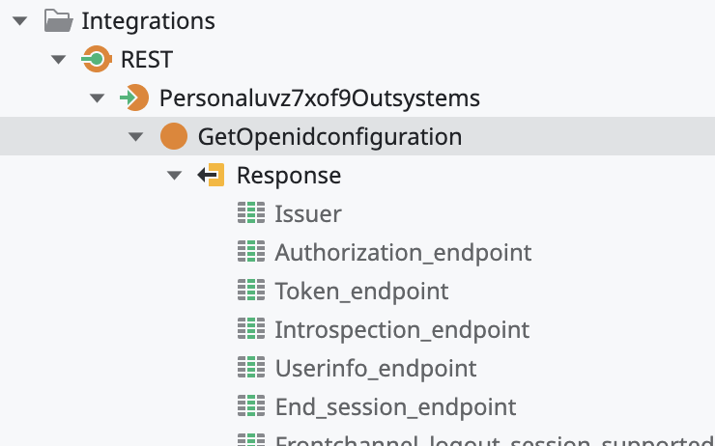Select the End_session_endpoint attribute
Screen dimensions: 715x446
point(395,406)
